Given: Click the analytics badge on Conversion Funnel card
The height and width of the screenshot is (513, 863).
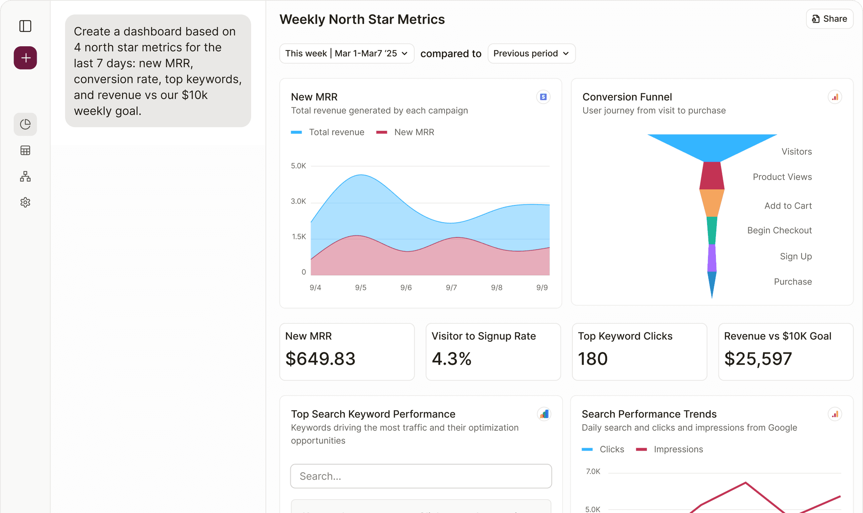Looking at the screenshot, I should click(835, 97).
